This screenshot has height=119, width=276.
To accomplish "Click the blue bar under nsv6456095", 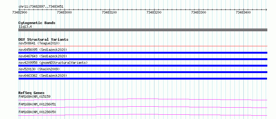I will [x=143, y=53].
